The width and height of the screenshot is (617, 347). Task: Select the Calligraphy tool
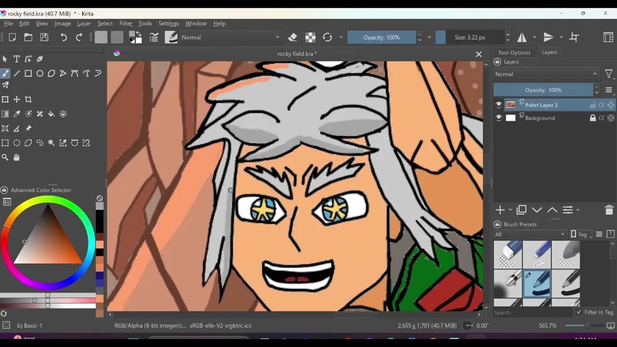coord(40,59)
